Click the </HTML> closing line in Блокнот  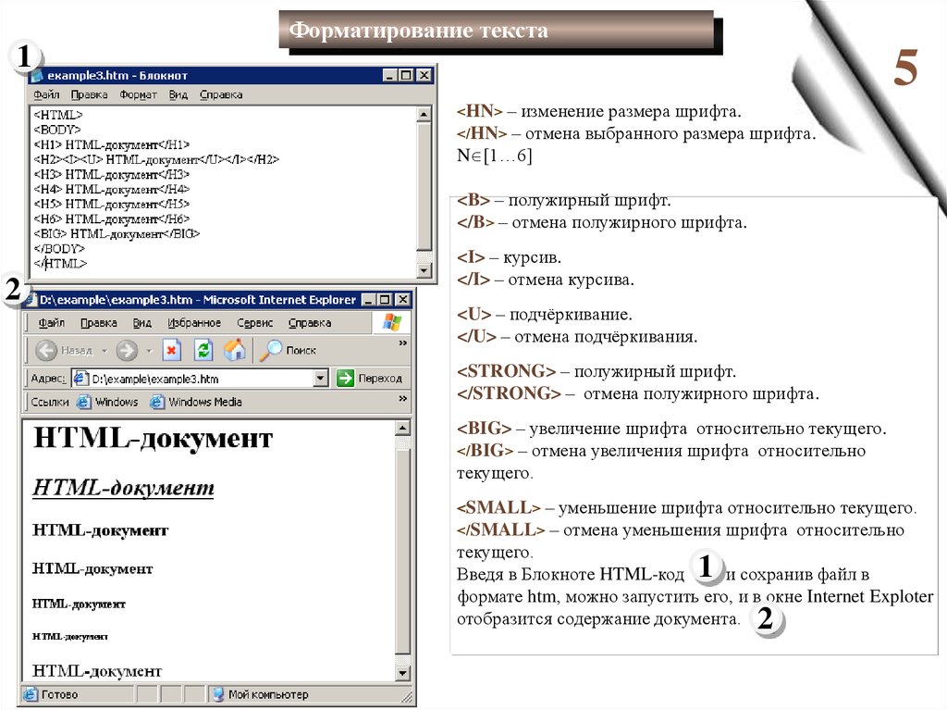point(60,264)
